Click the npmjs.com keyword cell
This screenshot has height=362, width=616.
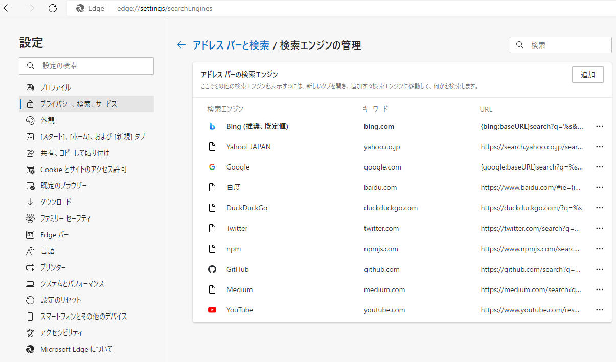click(381, 249)
